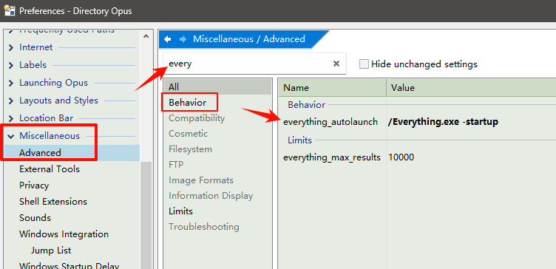Click the /Everything.exe -startup value
556x269 pixels.
443,122
